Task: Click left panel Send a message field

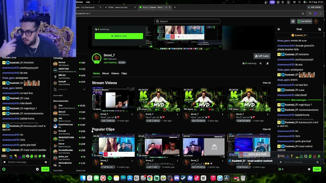Action: (25, 162)
